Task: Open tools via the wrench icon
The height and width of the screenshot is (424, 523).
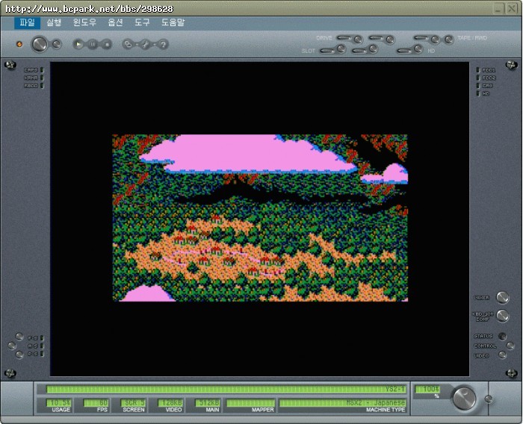Action: [x=146, y=44]
